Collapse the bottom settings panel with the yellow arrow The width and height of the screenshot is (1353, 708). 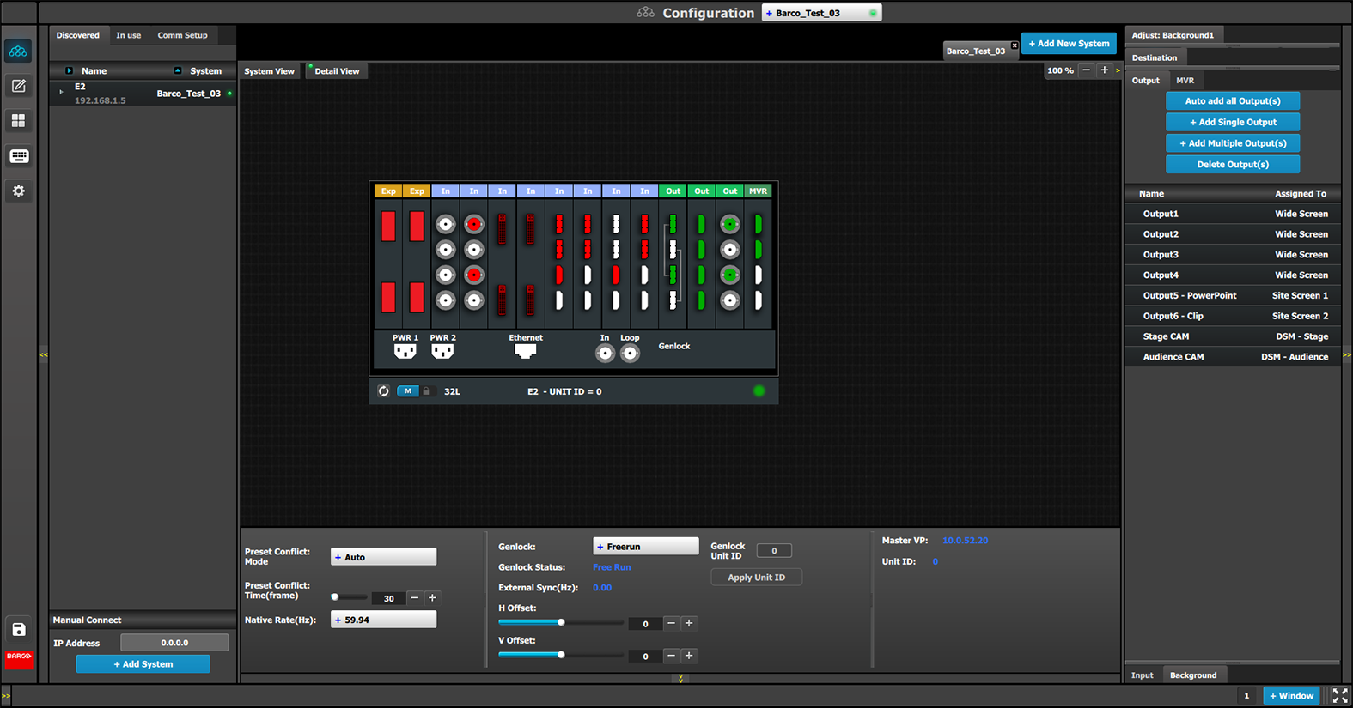coord(680,679)
